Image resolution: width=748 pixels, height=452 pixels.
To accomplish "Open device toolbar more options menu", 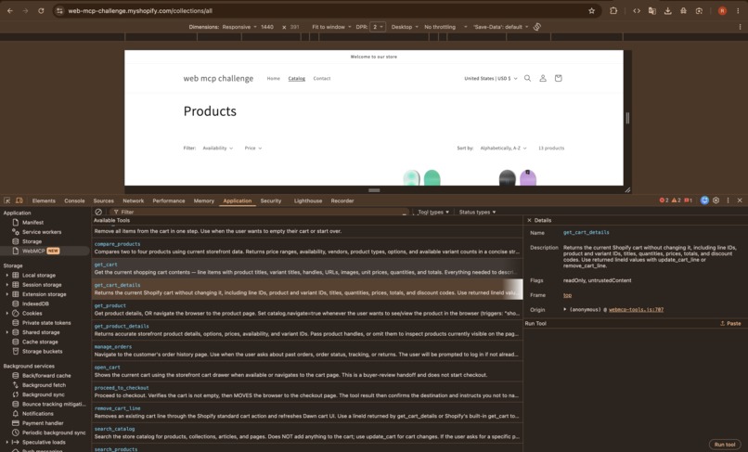I will click(740, 27).
